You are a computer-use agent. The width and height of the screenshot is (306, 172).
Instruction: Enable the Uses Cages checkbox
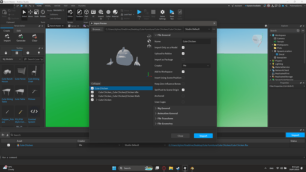[x=183, y=102]
